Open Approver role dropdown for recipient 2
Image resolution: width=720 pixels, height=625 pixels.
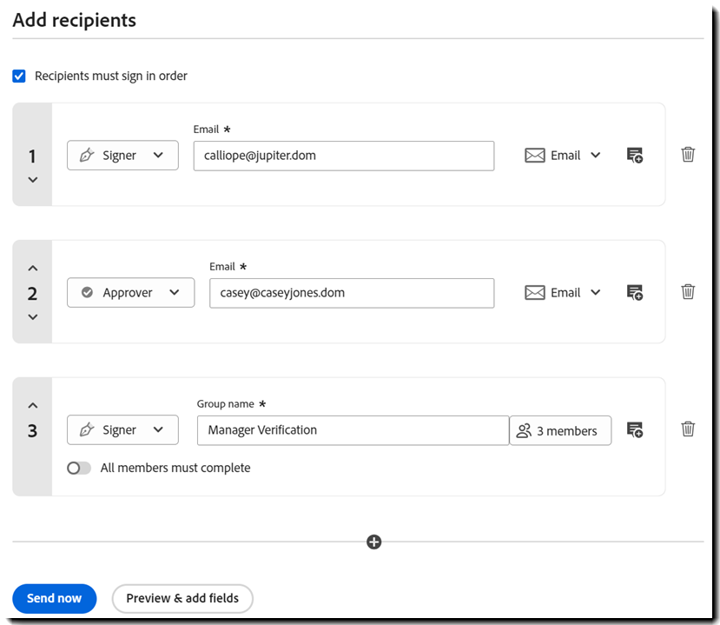[130, 293]
